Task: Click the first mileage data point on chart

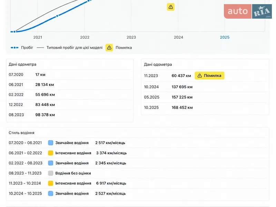Action: (14, 32)
